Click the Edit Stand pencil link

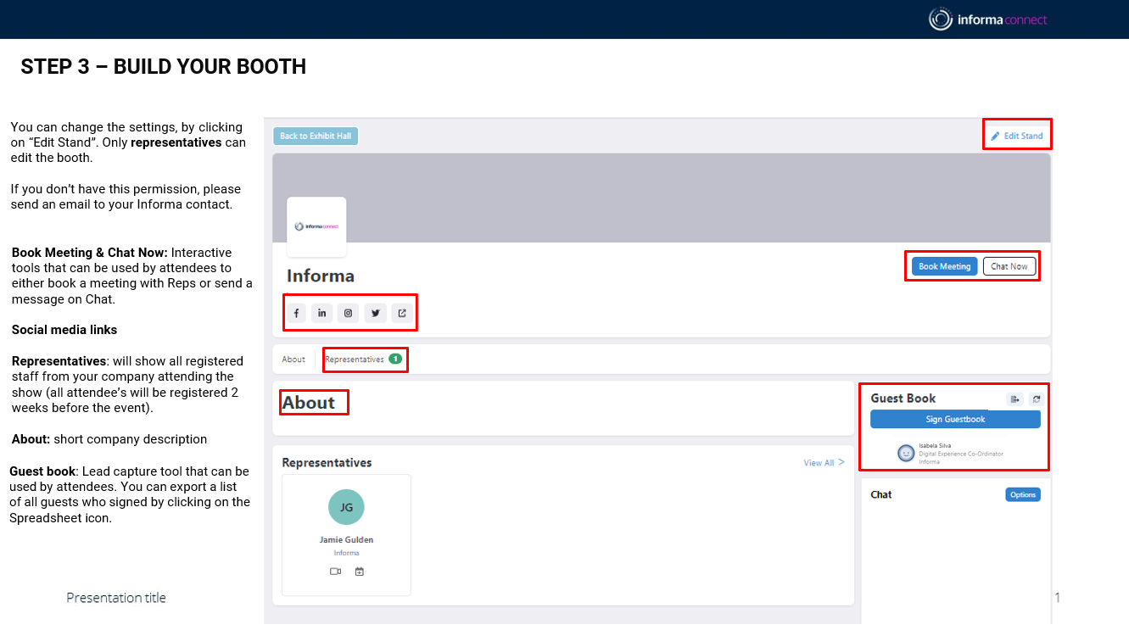(x=1017, y=136)
